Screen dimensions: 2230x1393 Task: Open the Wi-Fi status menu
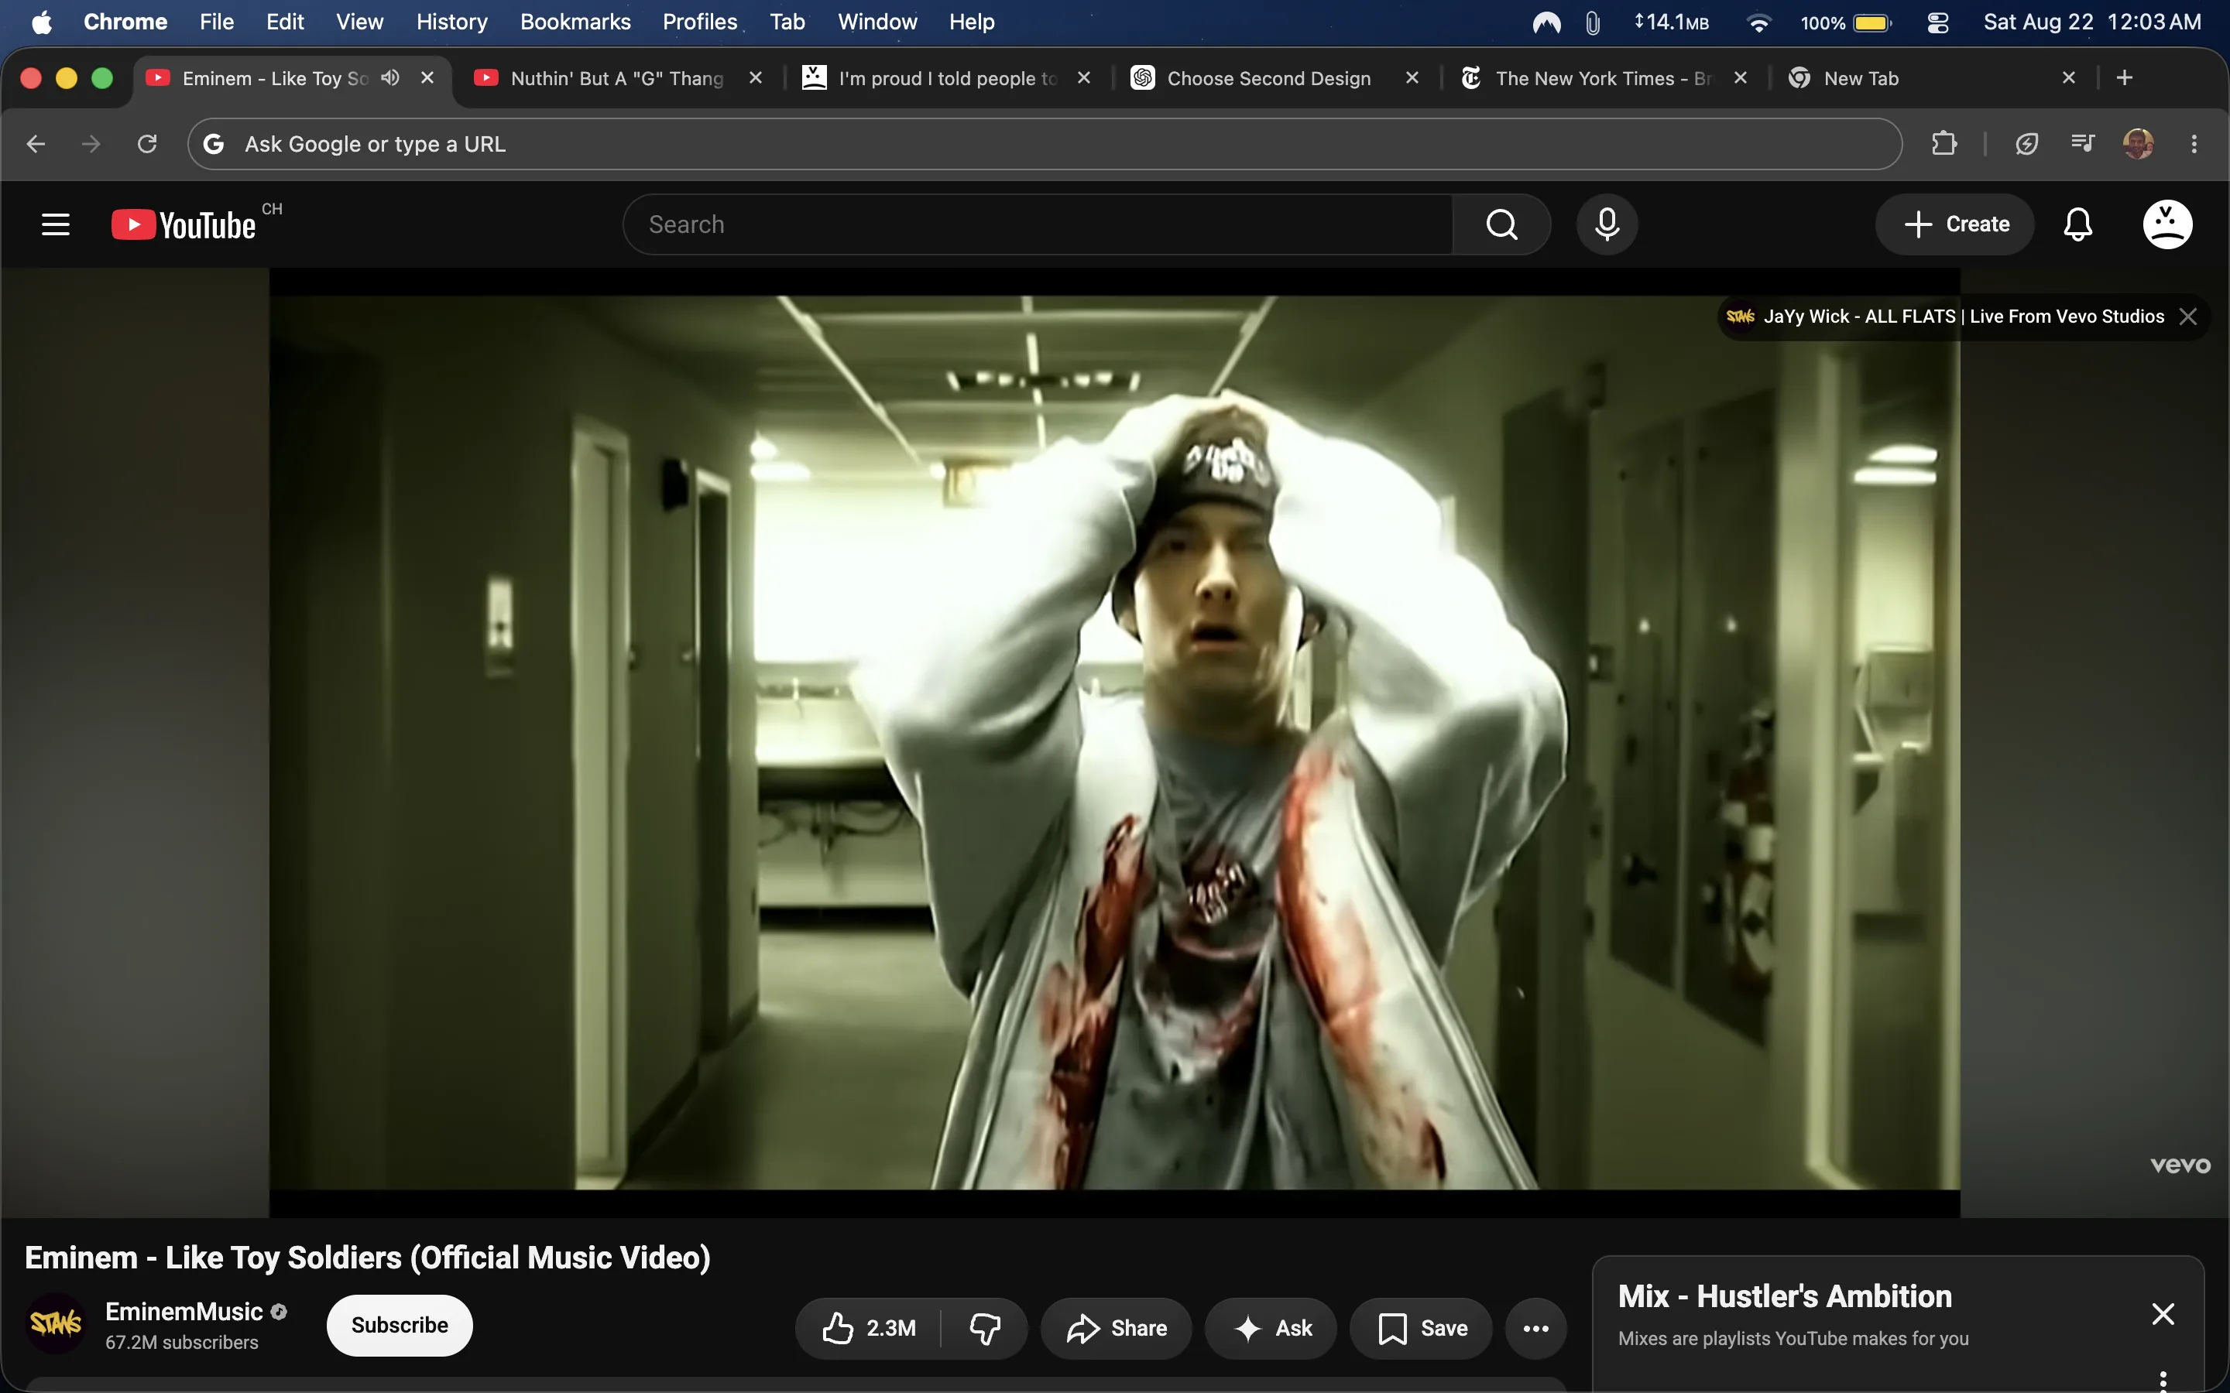[x=1758, y=22]
